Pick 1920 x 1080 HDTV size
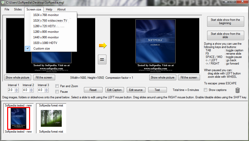The width and height of the screenshot is (249, 141). [x=51, y=43]
